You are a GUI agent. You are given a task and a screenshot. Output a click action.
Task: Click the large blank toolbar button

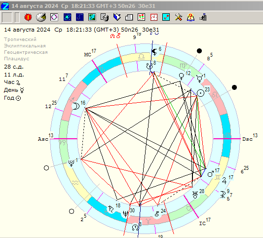pos(7,17)
